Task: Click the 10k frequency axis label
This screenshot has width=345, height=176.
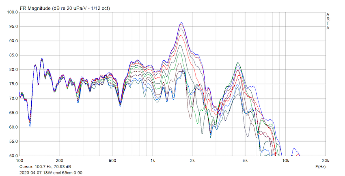Action: [x=285, y=160]
